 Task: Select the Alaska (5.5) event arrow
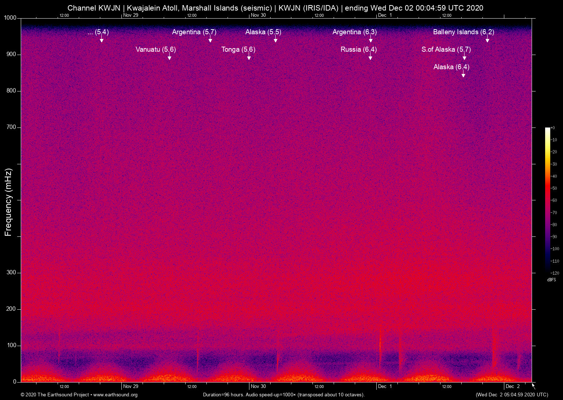pyautogui.click(x=276, y=40)
